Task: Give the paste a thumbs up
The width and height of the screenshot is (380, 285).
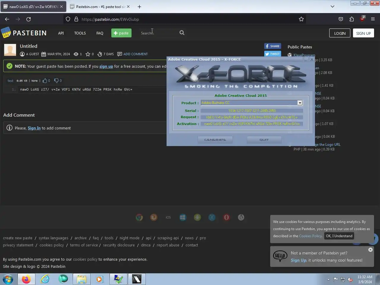Action: click(x=45, y=80)
